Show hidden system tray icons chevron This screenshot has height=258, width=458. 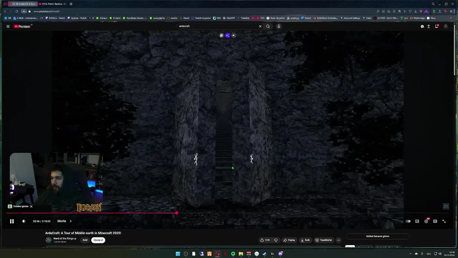coord(410,254)
